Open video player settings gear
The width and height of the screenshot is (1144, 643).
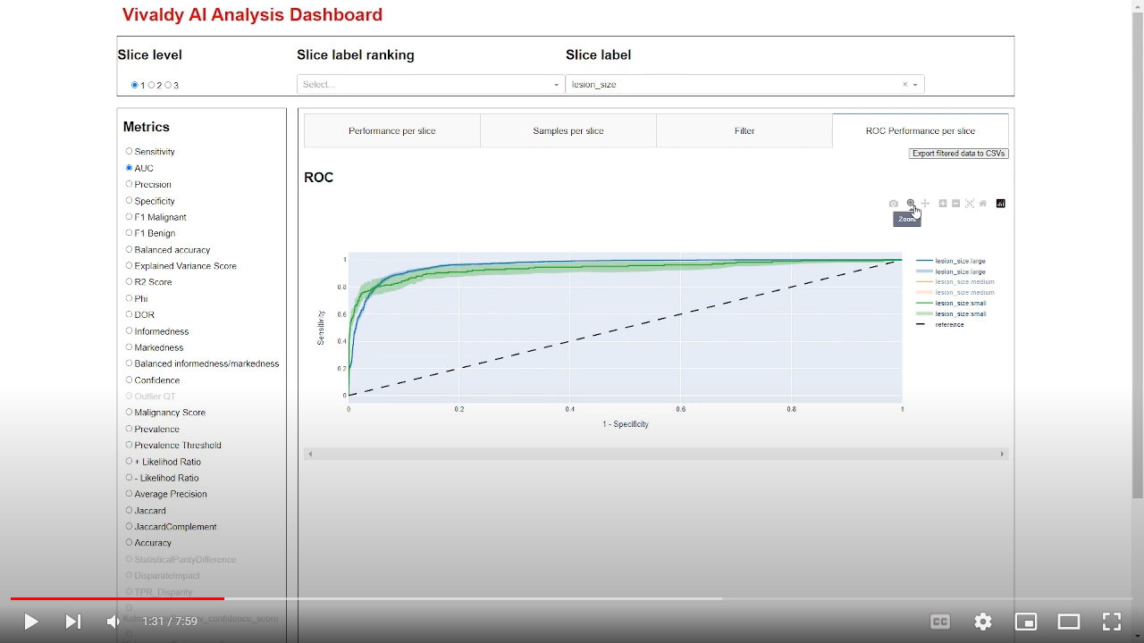click(983, 622)
